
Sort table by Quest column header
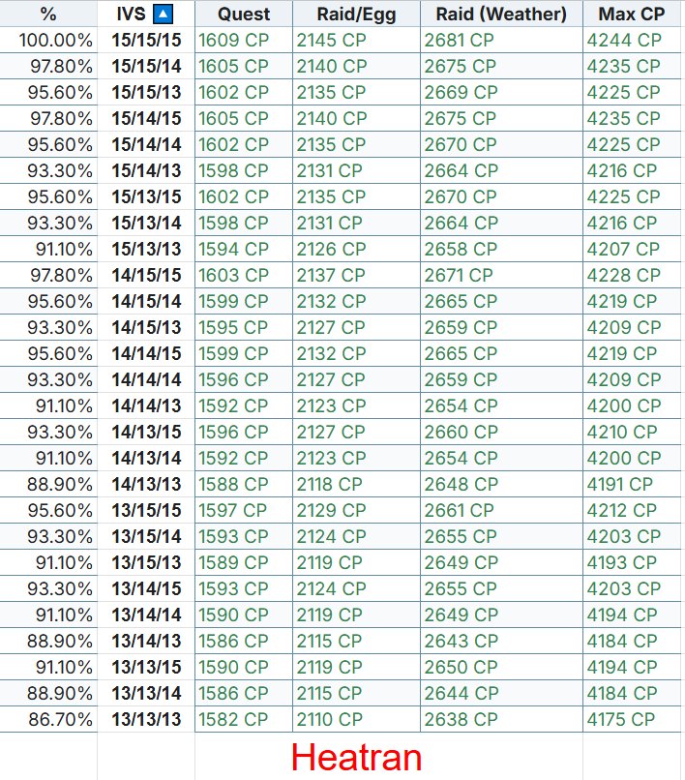(x=243, y=15)
